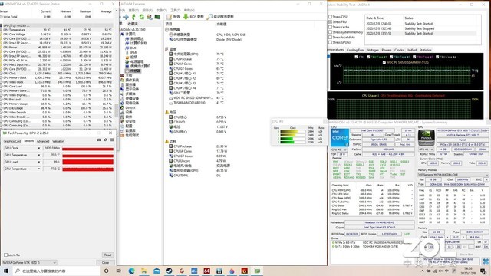Open Task View icon on taskbar
This screenshot has width=491, height=276.
click(119, 271)
